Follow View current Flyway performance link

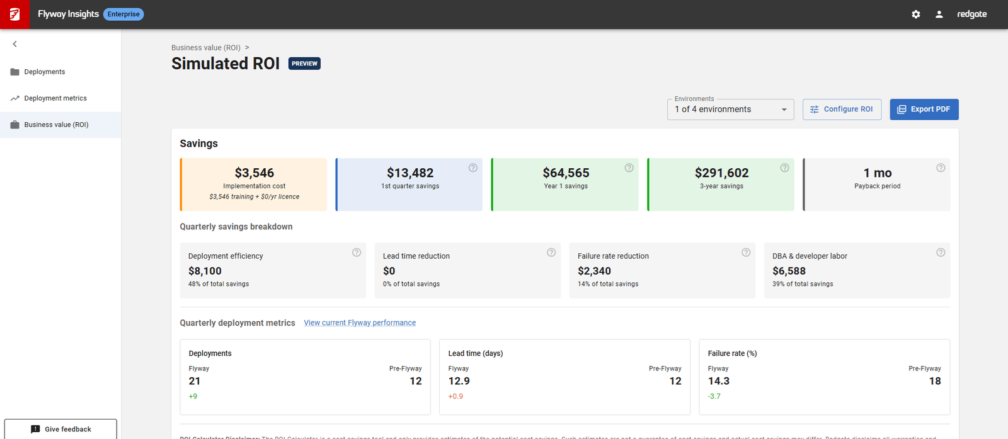[x=360, y=322]
